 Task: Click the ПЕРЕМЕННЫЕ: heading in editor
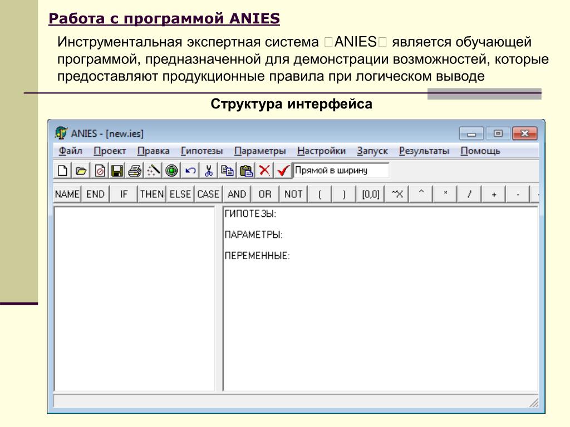[x=257, y=256]
